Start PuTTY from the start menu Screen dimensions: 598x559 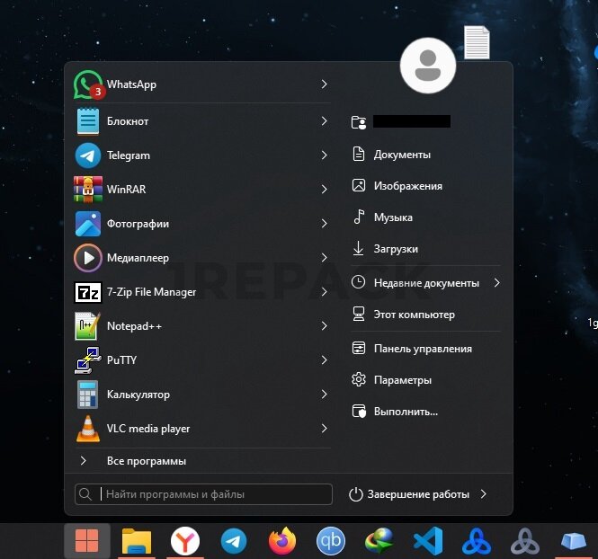(x=121, y=360)
